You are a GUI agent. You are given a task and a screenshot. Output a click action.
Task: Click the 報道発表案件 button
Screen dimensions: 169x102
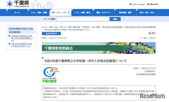click(51, 33)
